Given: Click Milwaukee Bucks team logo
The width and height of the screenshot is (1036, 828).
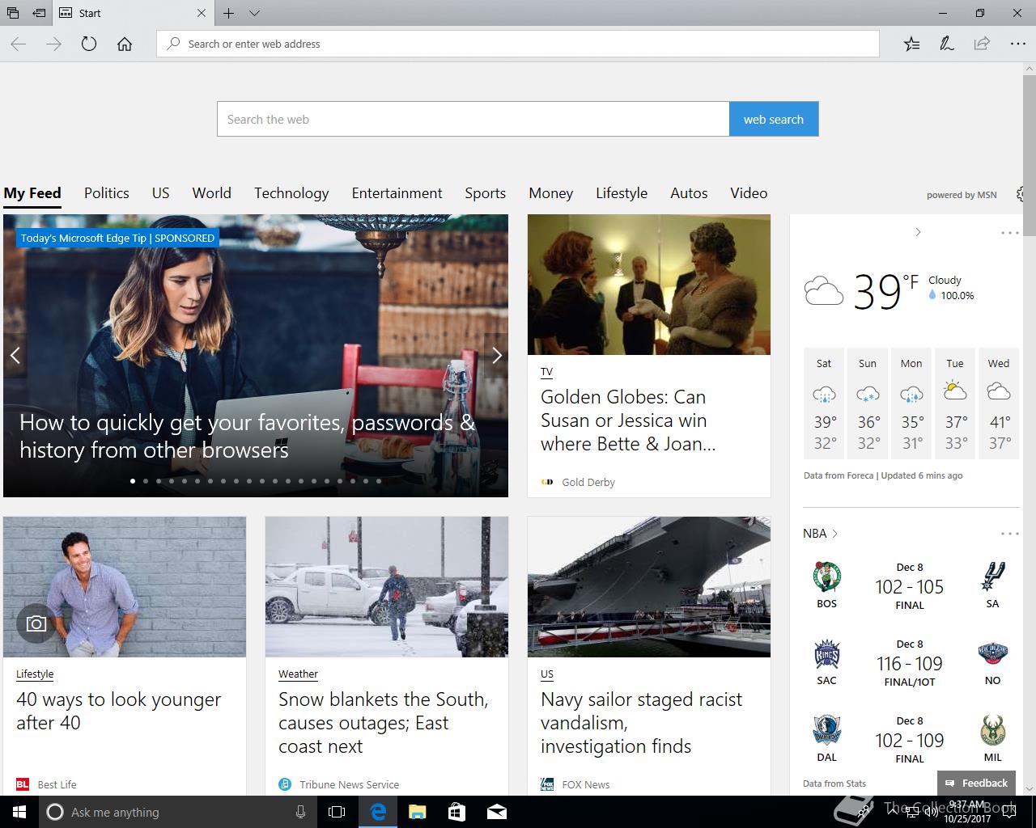Looking at the screenshot, I should [x=992, y=731].
